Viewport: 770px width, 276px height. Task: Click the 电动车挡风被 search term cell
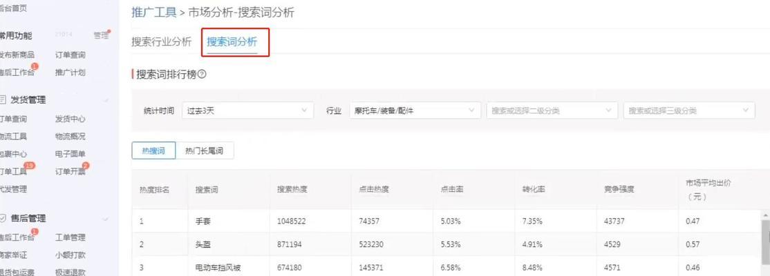point(218,268)
